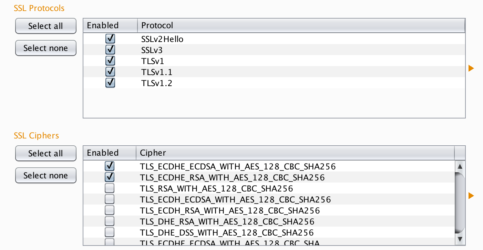Image resolution: width=483 pixels, height=250 pixels.
Task: Expand the orange arrow beside SSL Protocols table
Action: pos(471,69)
